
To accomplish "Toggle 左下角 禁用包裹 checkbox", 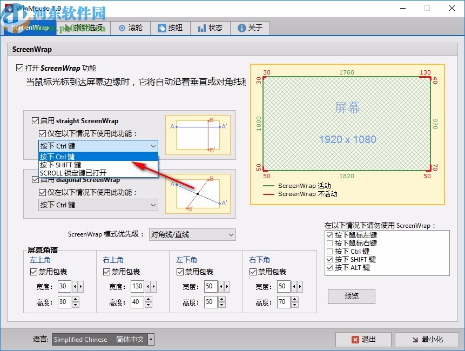I will pyautogui.click(x=180, y=272).
